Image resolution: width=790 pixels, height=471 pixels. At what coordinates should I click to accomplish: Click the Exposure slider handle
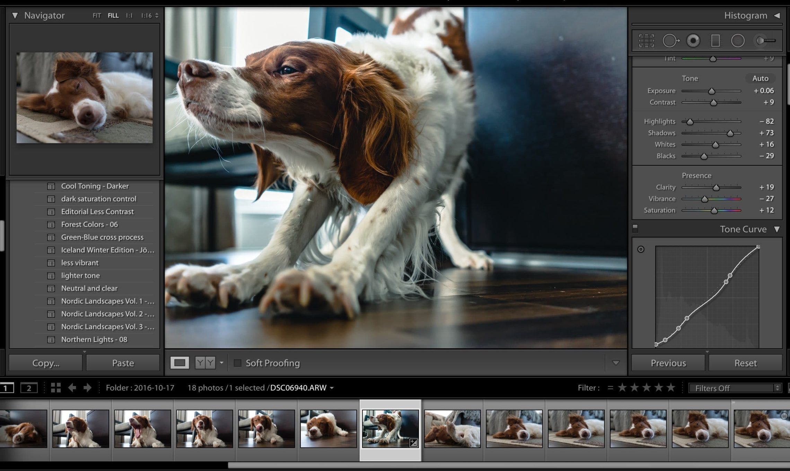pos(711,91)
